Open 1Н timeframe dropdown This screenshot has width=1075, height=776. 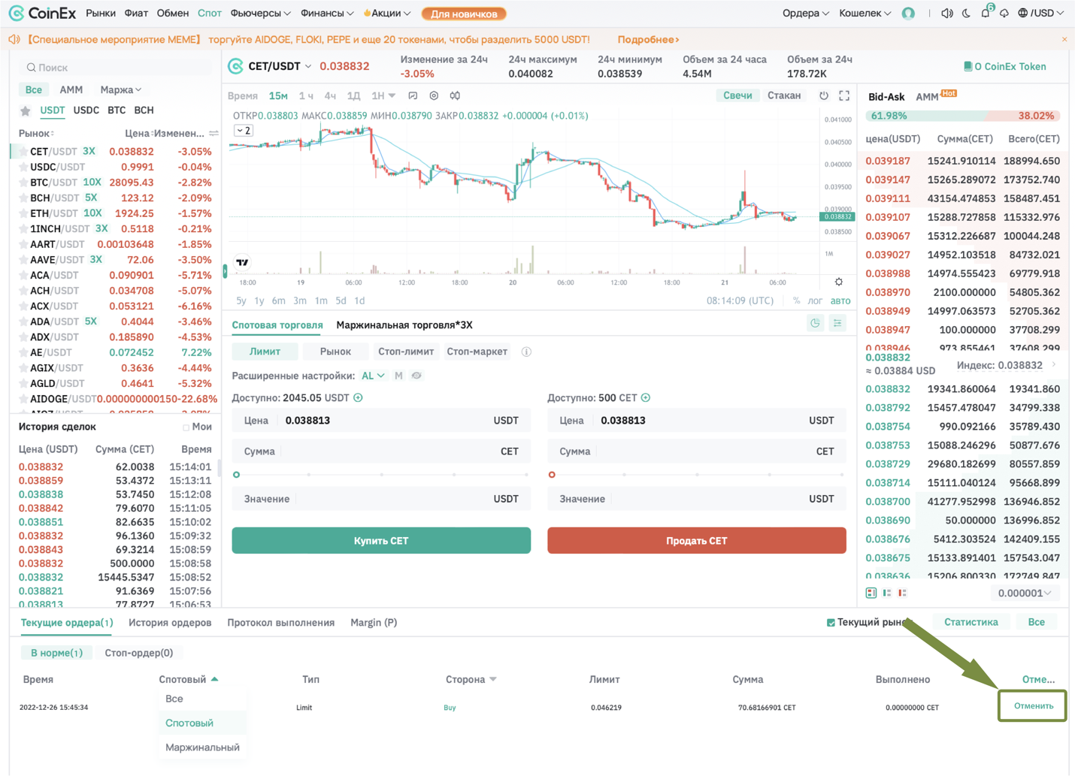(x=383, y=95)
